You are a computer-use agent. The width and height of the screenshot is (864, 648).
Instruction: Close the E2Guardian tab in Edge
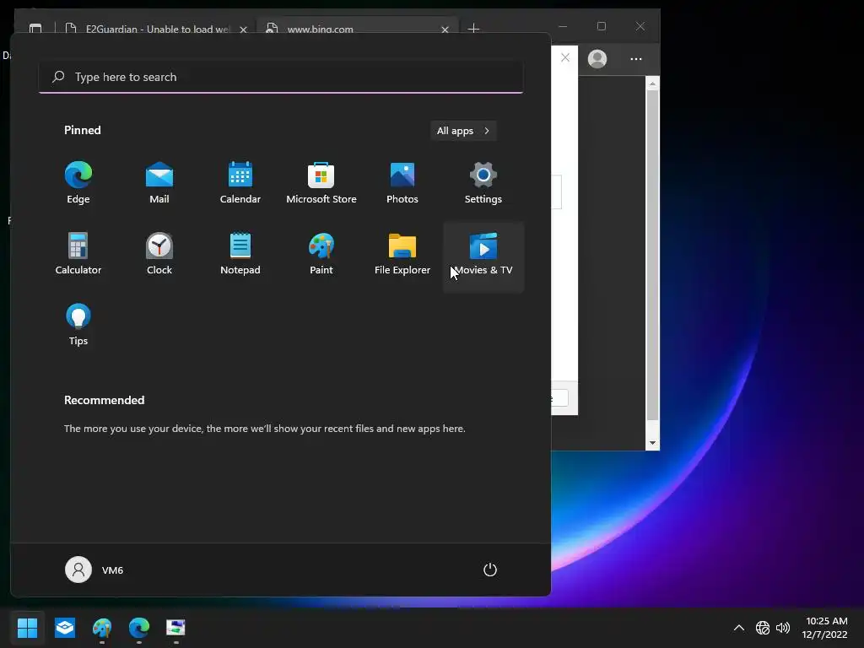pyautogui.click(x=243, y=30)
